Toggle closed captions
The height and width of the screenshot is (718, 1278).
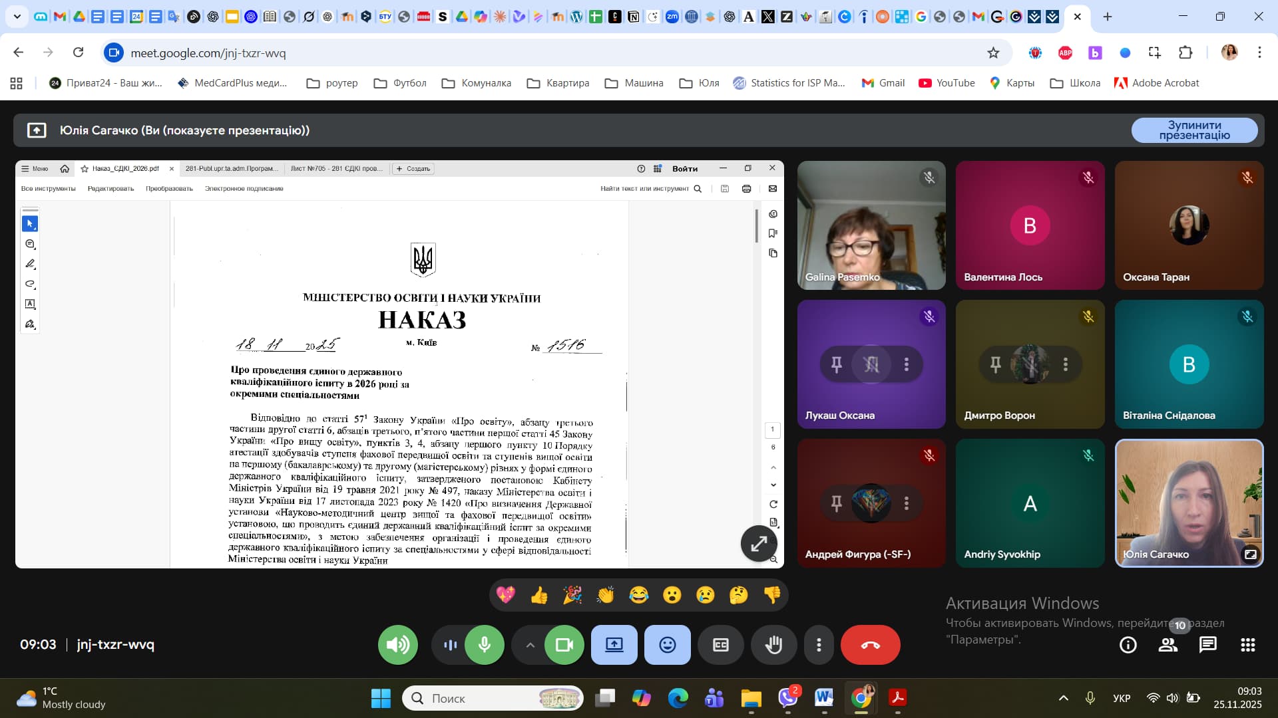click(720, 644)
